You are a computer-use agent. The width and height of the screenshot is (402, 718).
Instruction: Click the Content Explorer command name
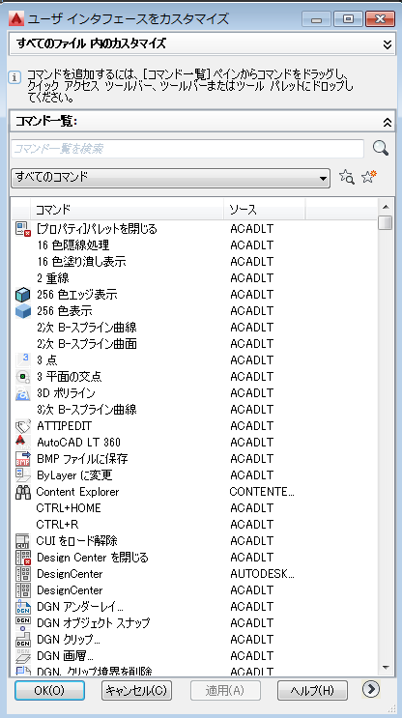coord(77,492)
